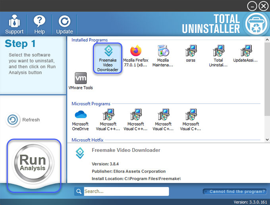
Task: Click the Install Location path text
Action: click(136, 179)
